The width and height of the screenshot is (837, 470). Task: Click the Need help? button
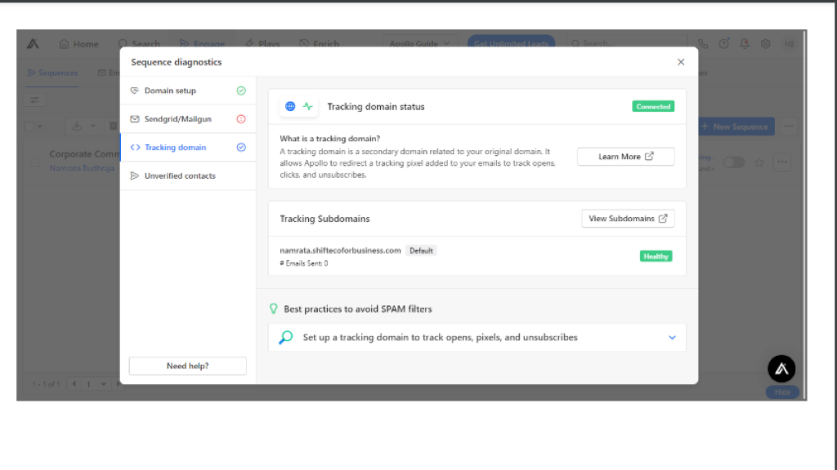tap(188, 366)
